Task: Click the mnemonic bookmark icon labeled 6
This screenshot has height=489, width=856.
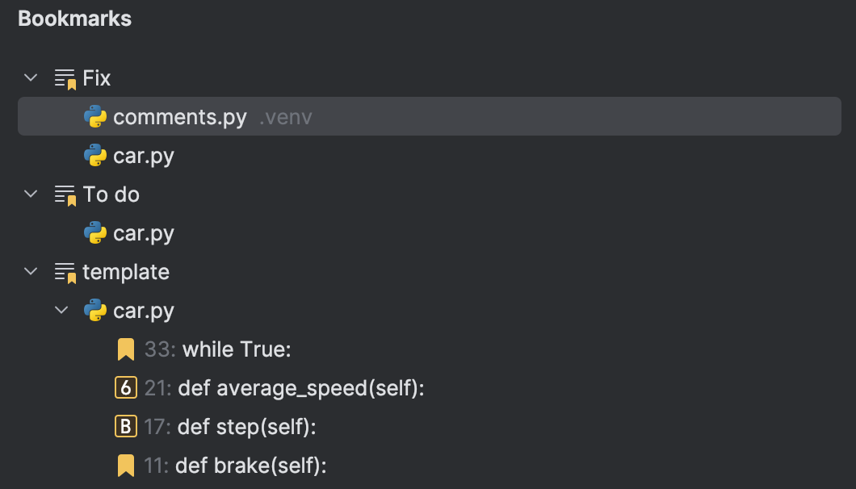Action: 125,388
